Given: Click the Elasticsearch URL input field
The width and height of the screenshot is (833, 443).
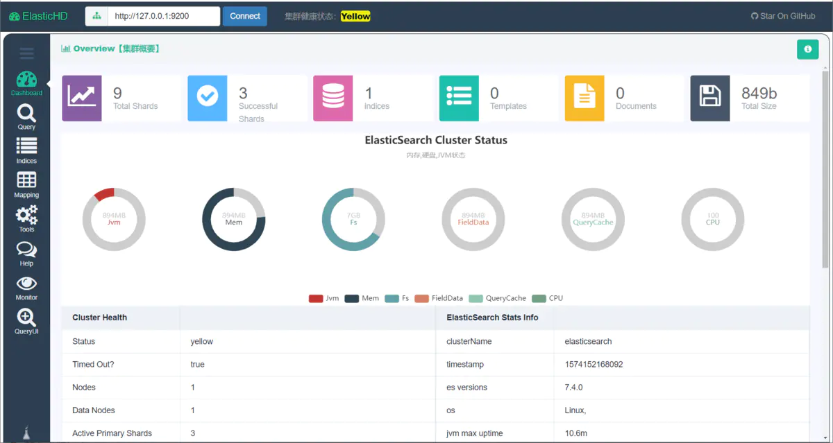Looking at the screenshot, I should (164, 16).
